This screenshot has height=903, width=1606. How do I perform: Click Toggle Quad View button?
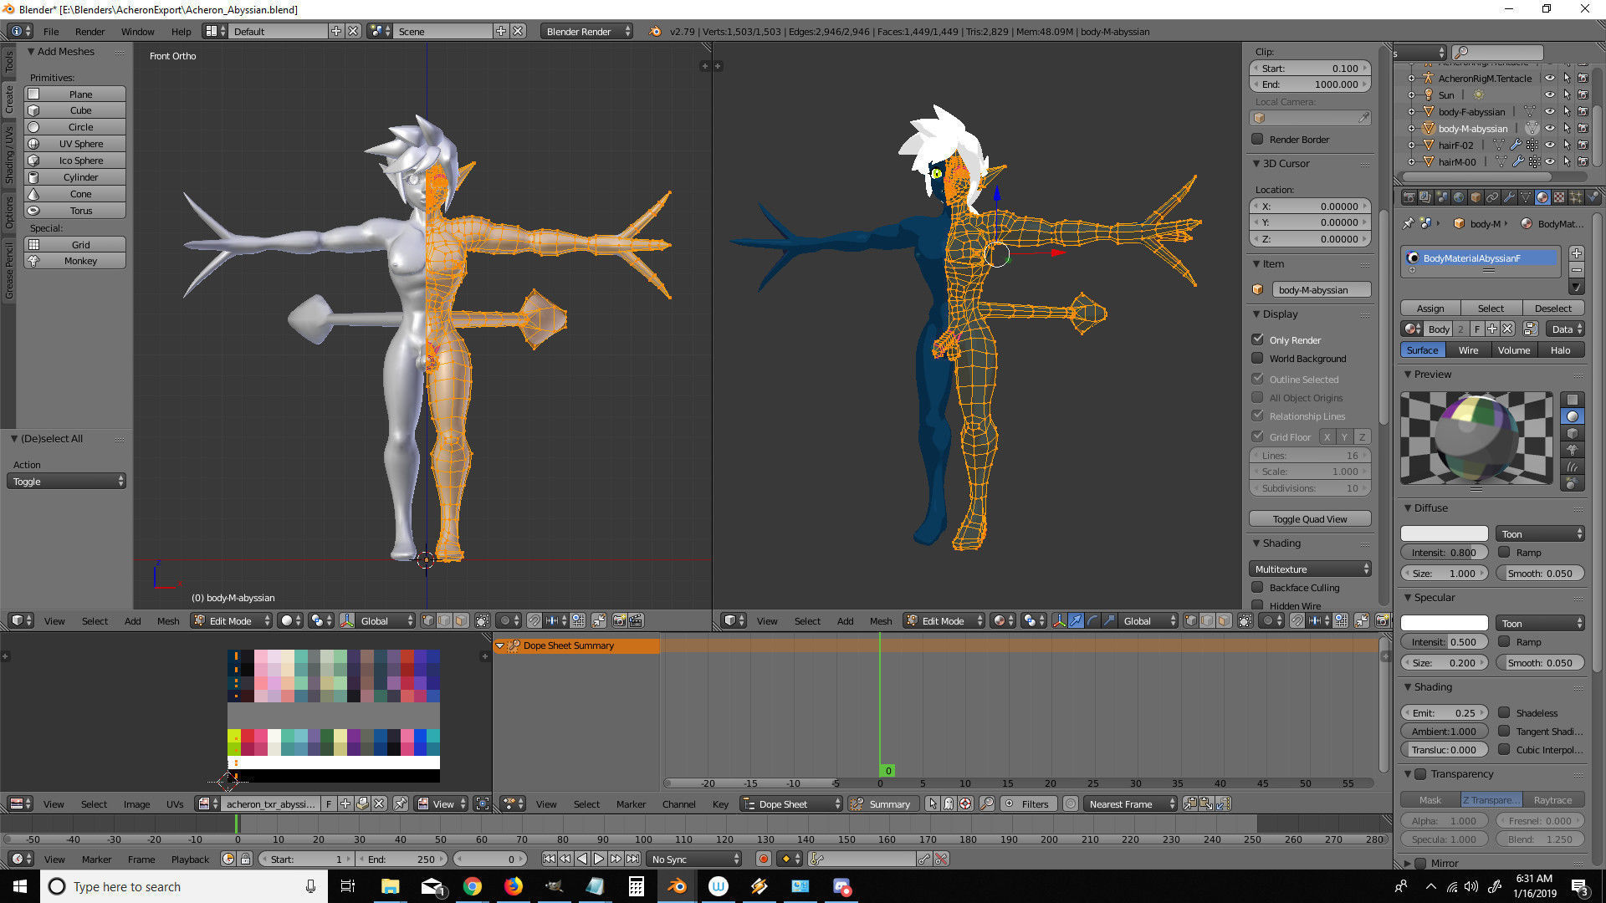tap(1310, 518)
